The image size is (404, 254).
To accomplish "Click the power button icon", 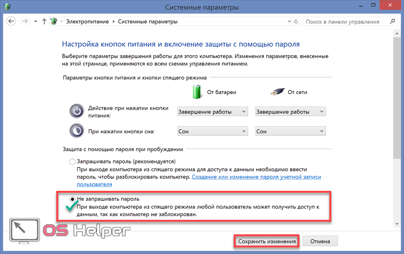I will tap(77, 111).
